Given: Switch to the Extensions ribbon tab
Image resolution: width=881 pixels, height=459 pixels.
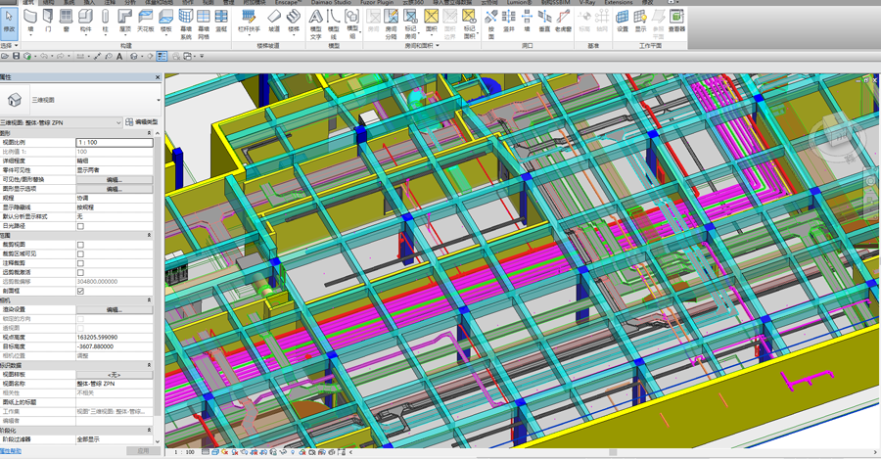Looking at the screenshot, I should coord(618,2).
